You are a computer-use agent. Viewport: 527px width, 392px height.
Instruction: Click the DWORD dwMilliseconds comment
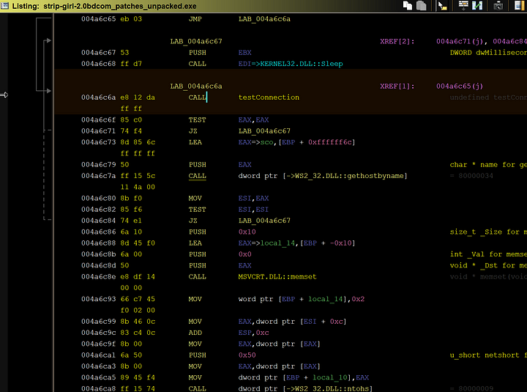pos(488,53)
